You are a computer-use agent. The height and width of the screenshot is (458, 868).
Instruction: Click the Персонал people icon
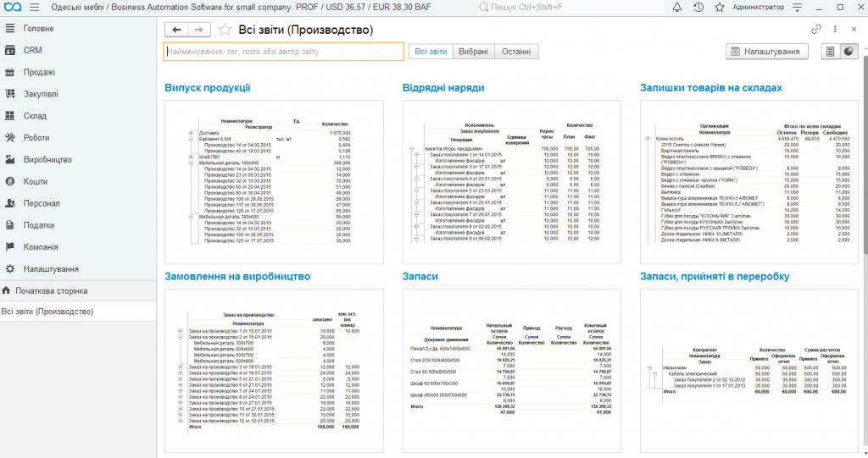[10, 203]
